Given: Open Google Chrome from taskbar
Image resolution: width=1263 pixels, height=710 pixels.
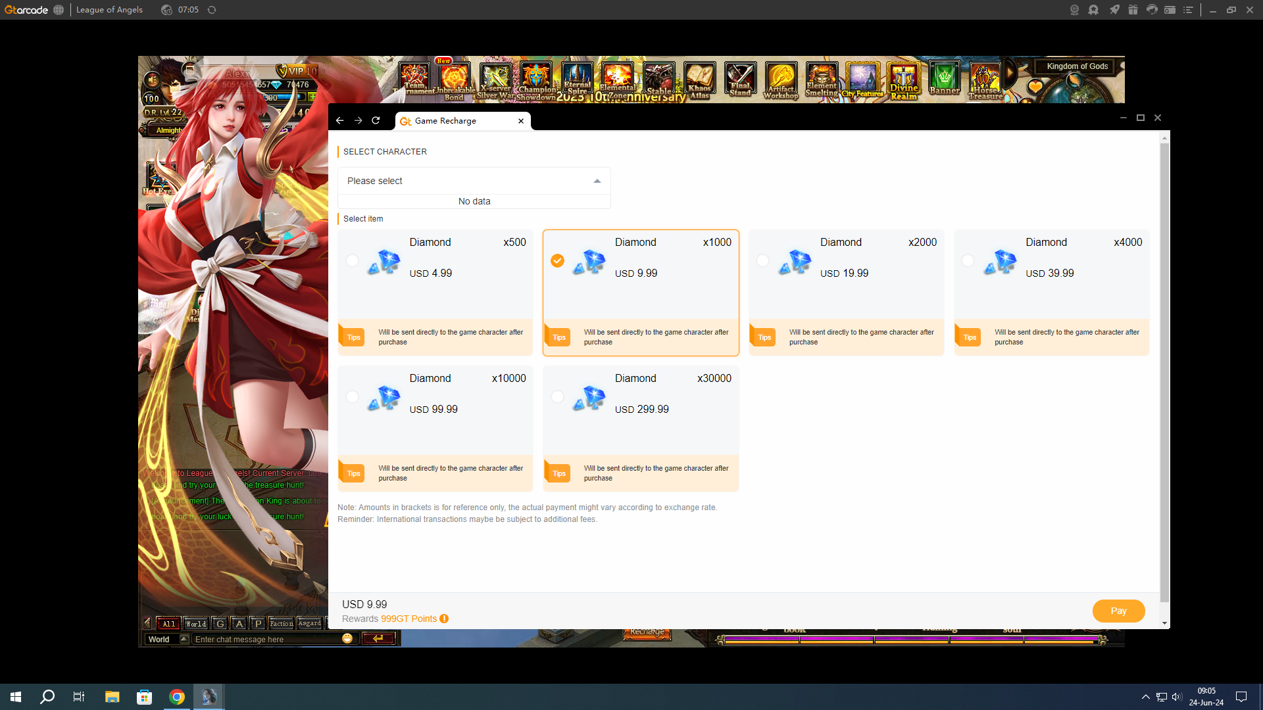Looking at the screenshot, I should [x=177, y=697].
